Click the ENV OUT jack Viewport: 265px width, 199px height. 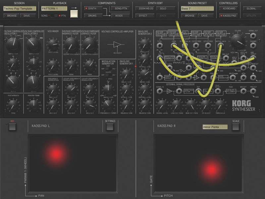(x=243, y=91)
